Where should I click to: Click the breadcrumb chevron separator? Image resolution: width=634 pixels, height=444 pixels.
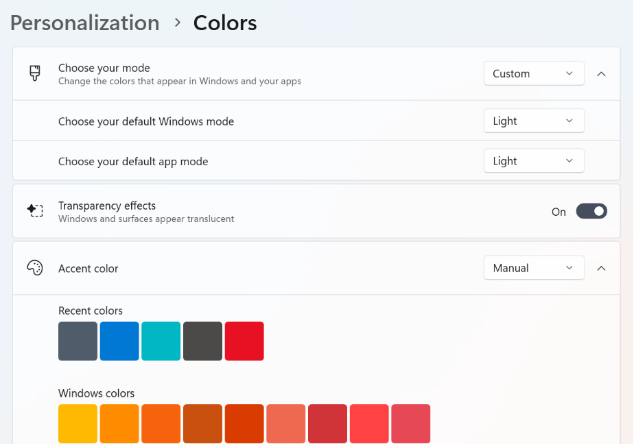coord(177,23)
